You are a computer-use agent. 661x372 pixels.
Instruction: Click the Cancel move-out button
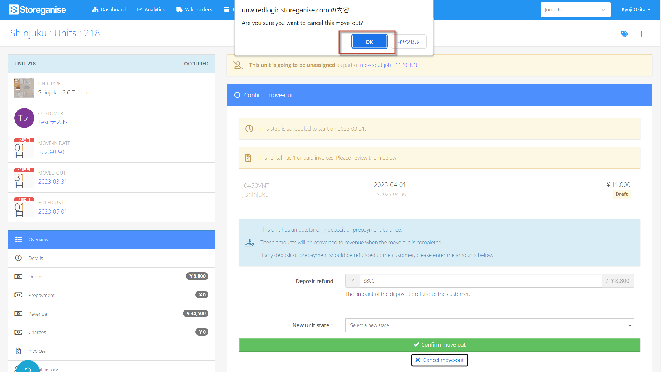440,360
